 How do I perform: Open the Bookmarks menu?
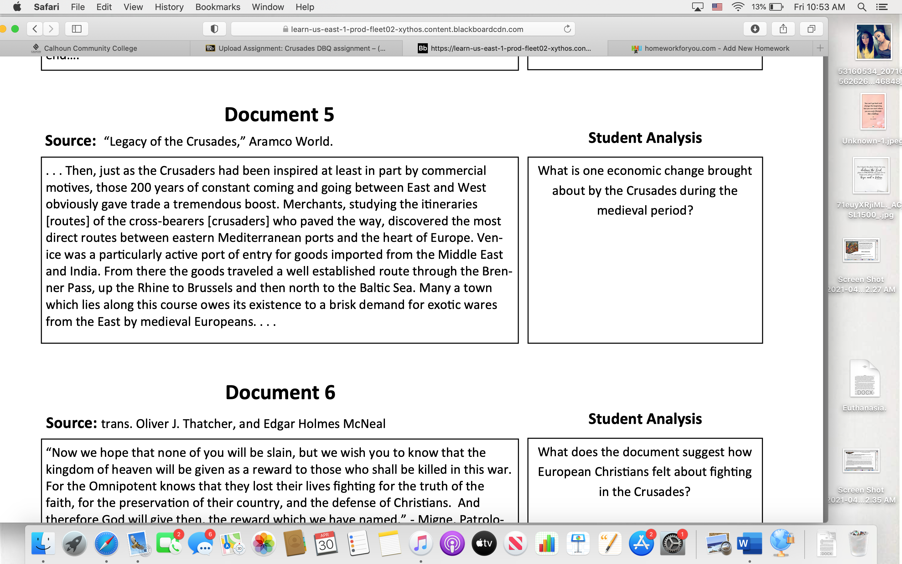[x=218, y=7]
